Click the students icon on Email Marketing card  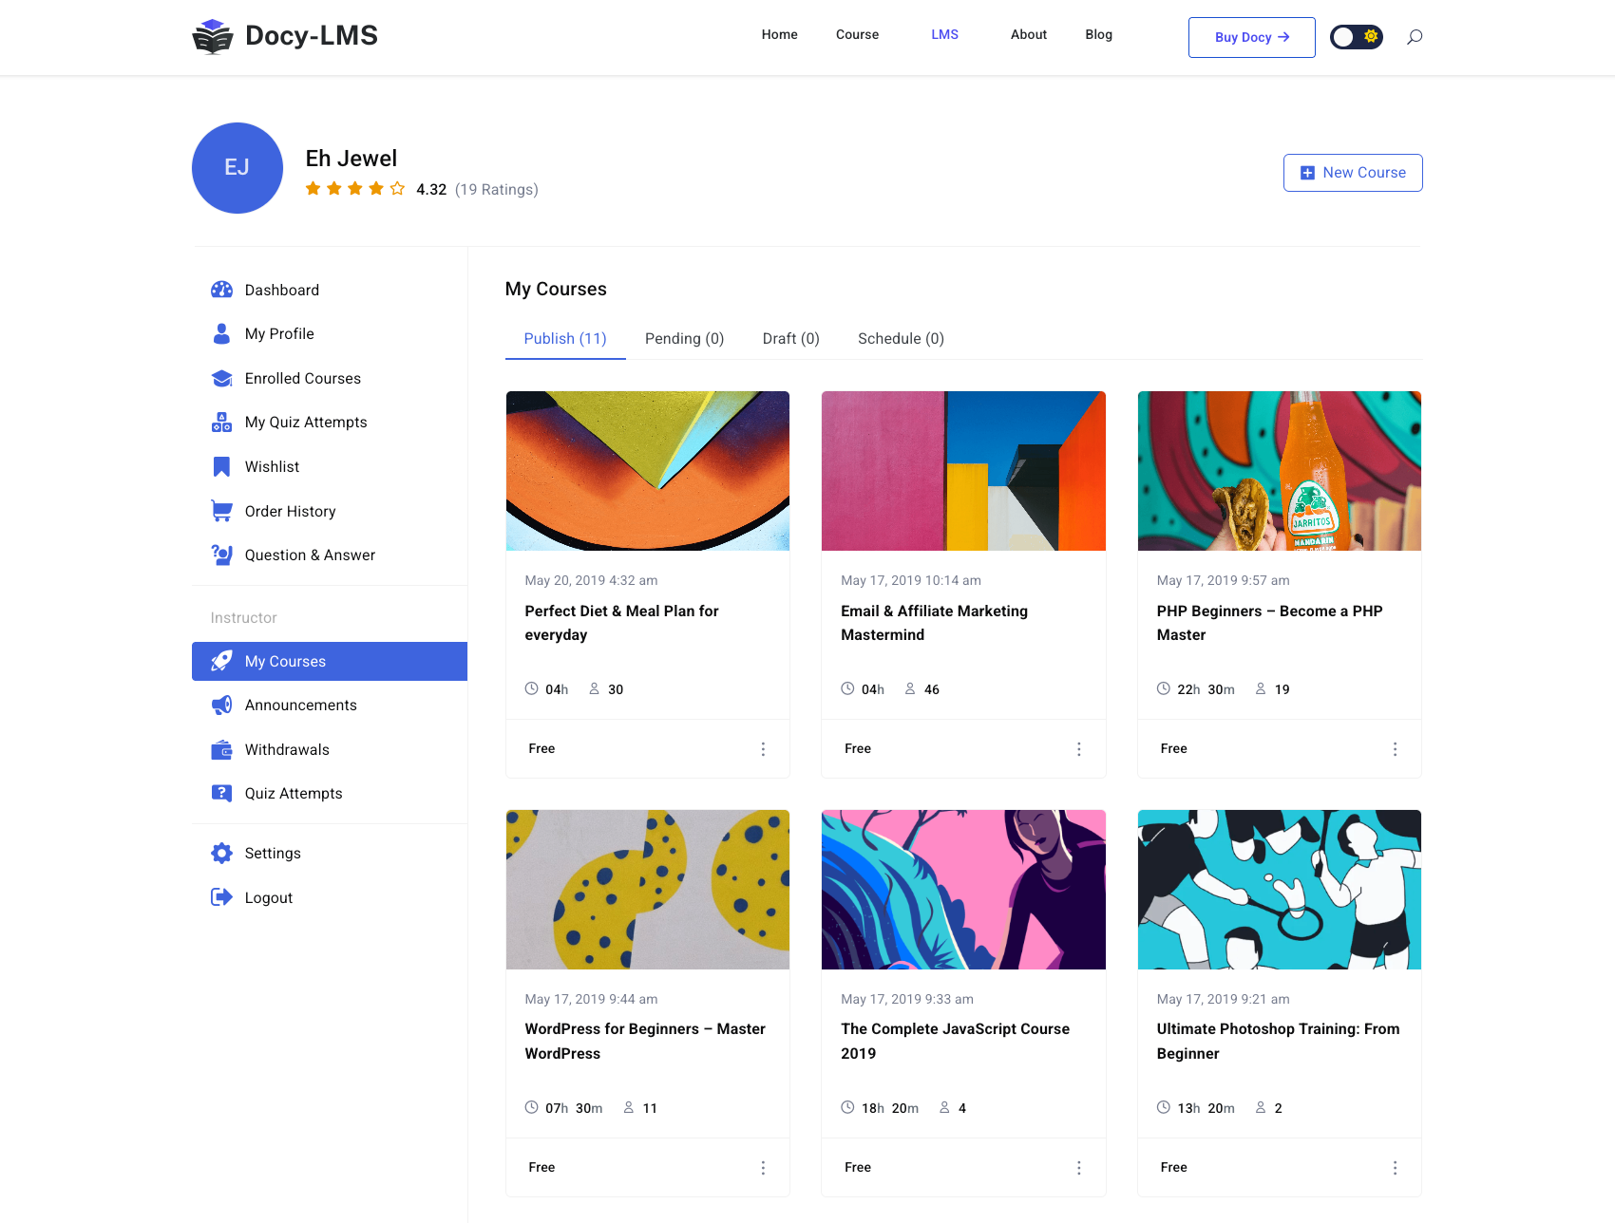[x=910, y=688]
